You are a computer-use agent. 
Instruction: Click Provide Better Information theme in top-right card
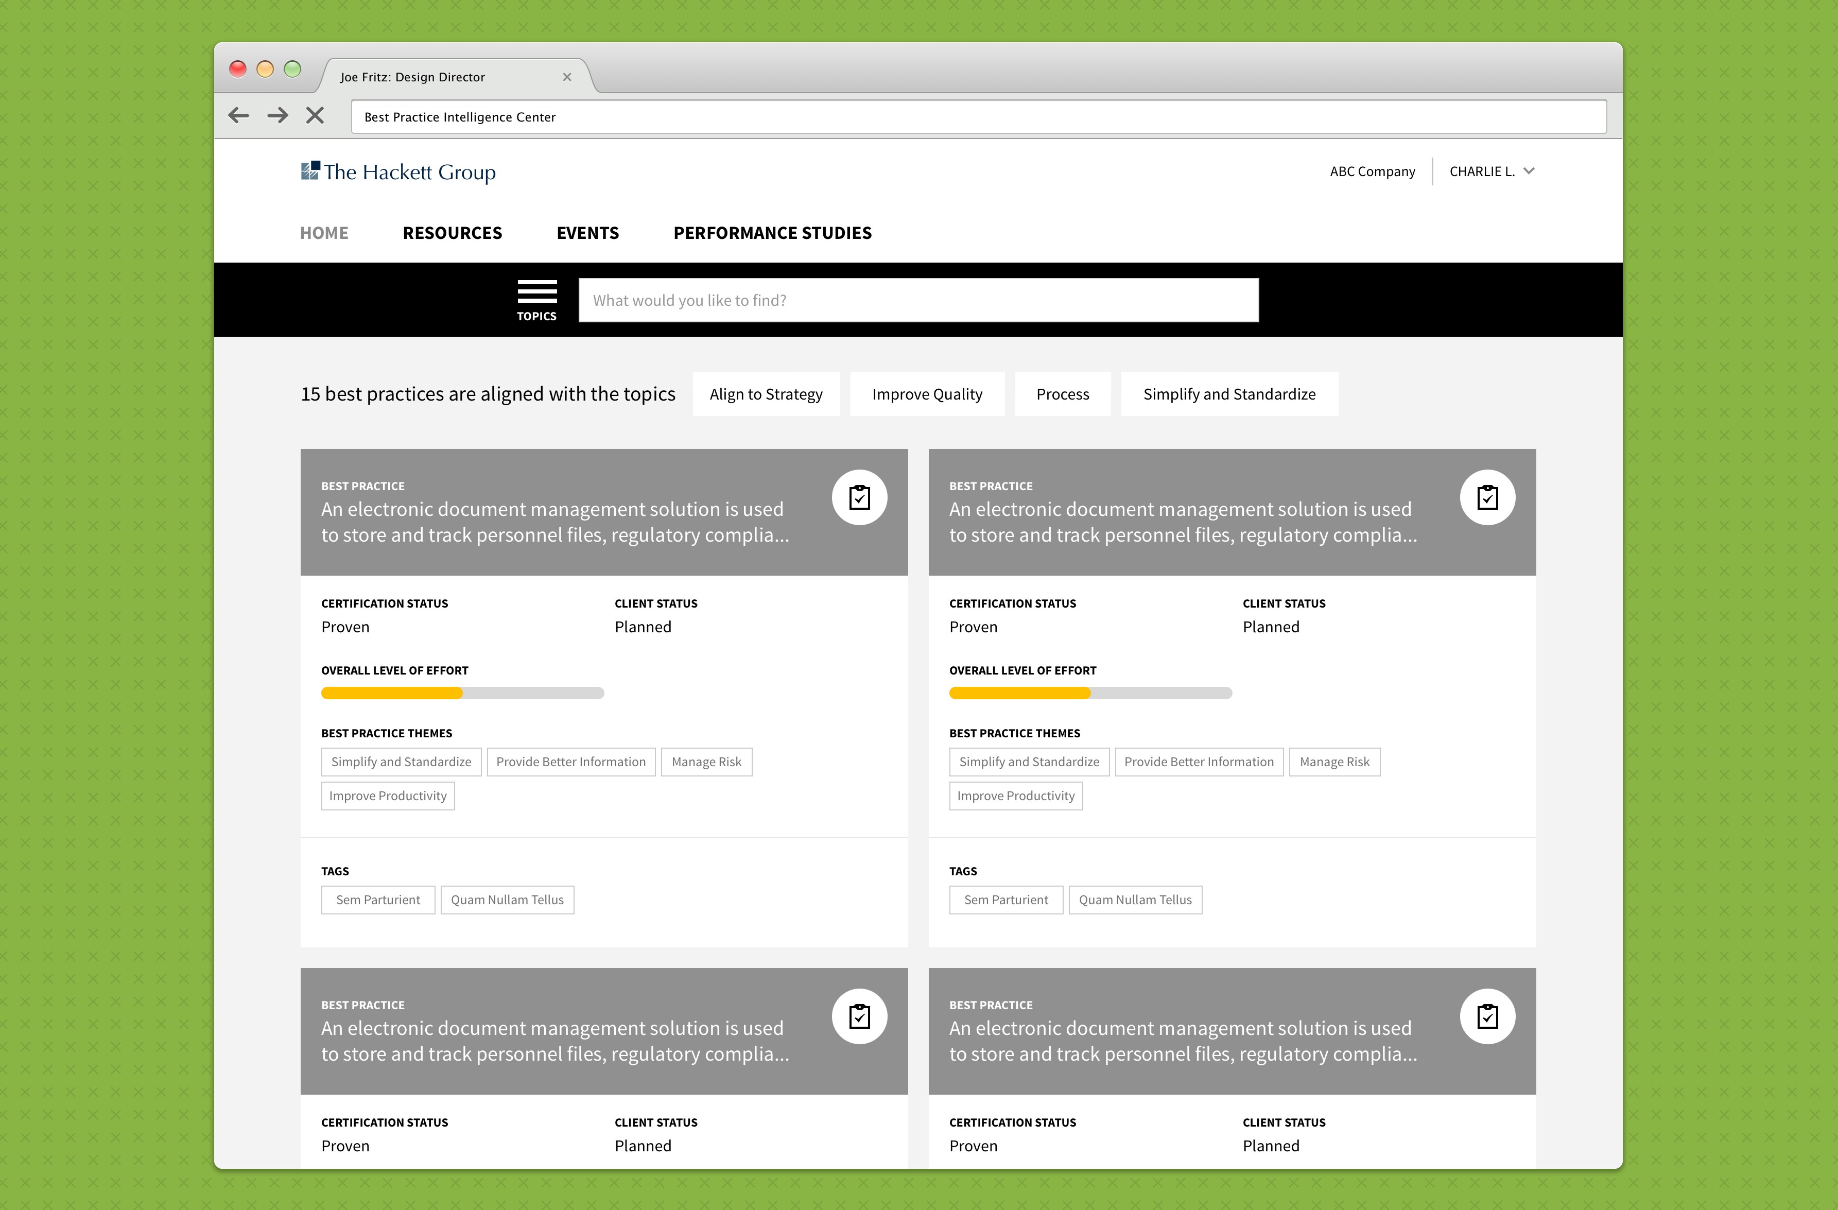[1200, 762]
